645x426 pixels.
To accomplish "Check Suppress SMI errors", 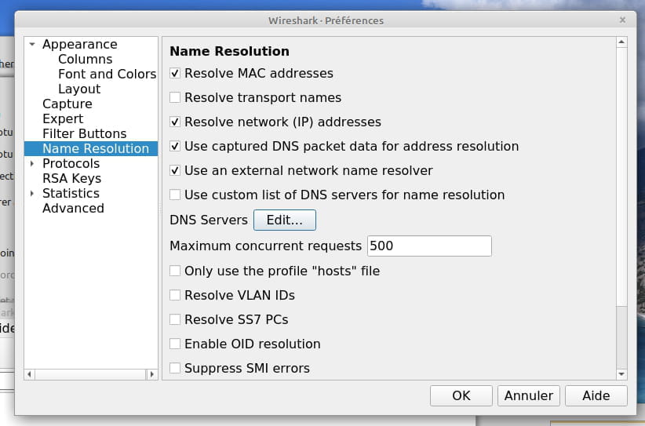I will tap(175, 368).
